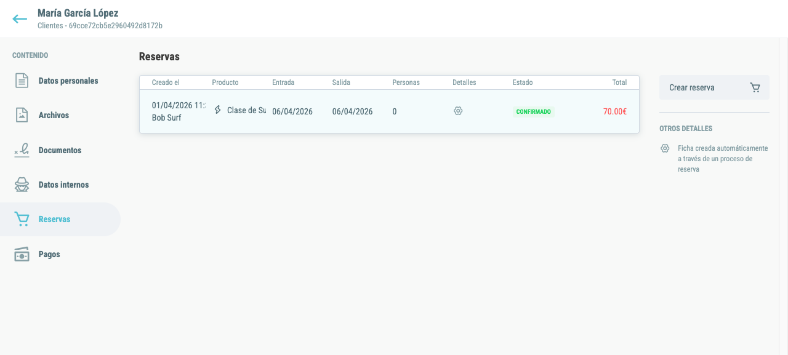Select the 70.00€ total amount
The image size is (788, 355).
[x=615, y=111]
